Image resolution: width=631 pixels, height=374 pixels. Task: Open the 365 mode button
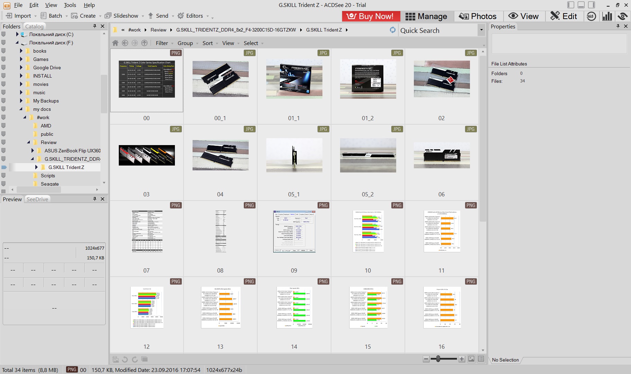pyautogui.click(x=592, y=16)
